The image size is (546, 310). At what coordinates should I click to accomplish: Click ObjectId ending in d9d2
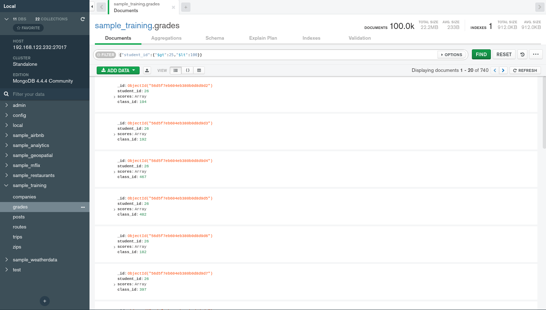click(170, 86)
